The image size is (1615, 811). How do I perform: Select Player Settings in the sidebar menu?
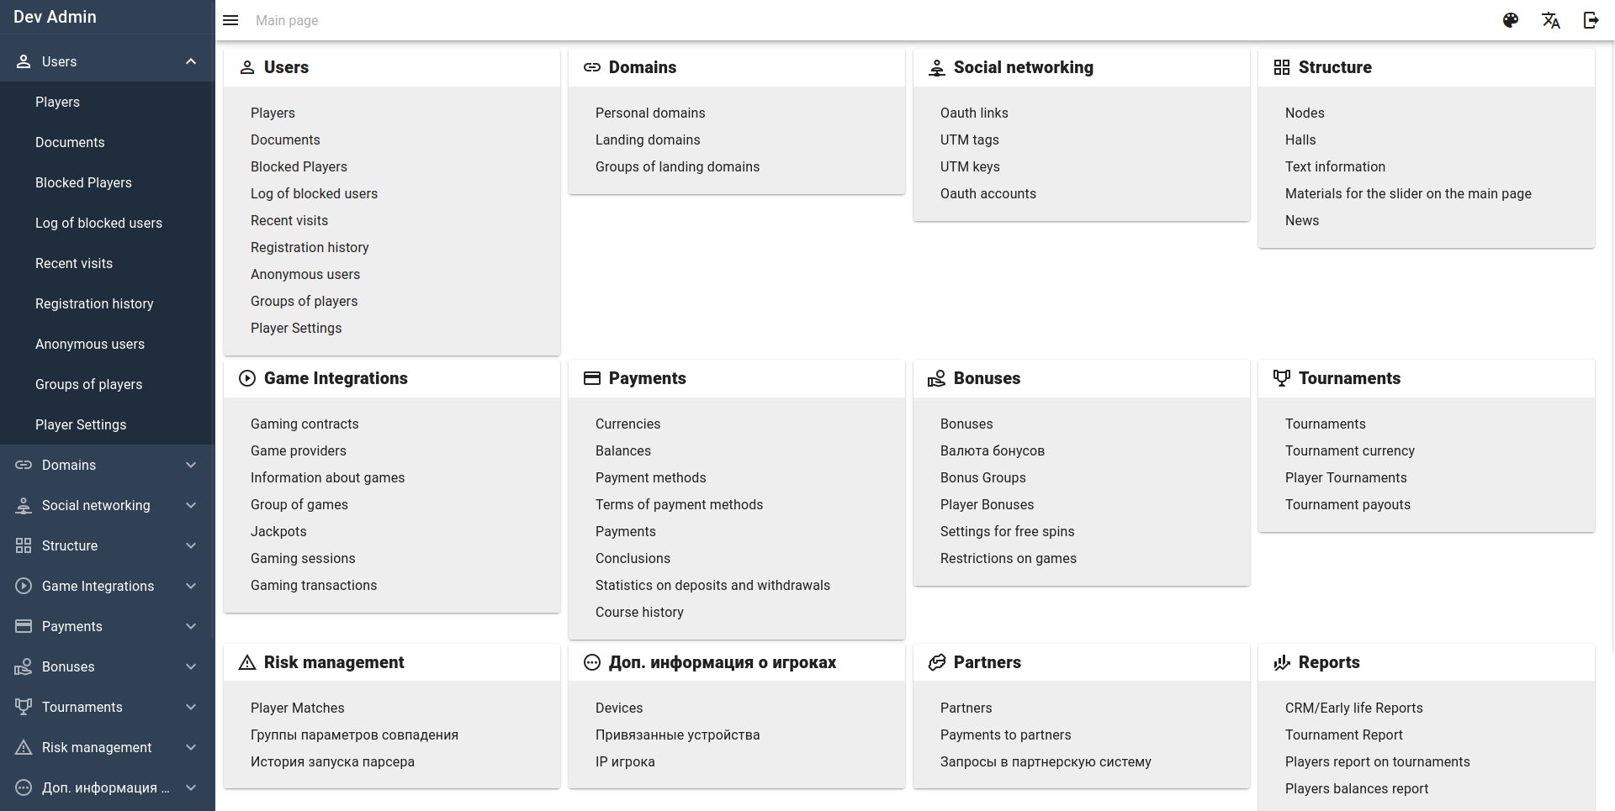coord(81,424)
